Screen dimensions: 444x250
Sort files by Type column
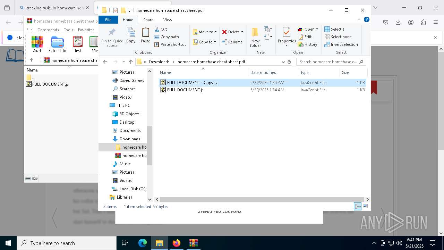(x=319, y=73)
